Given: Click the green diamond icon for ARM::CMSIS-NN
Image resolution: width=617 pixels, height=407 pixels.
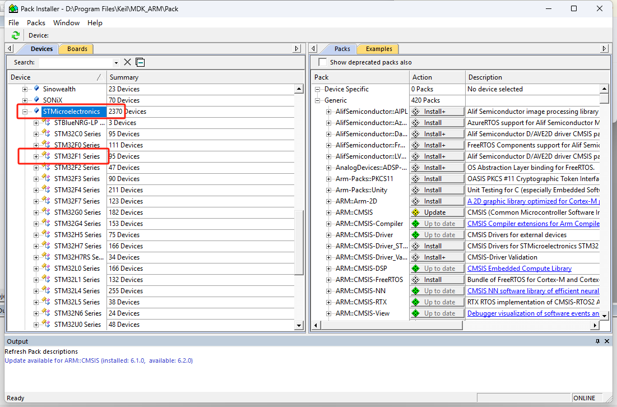Looking at the screenshot, I should [415, 291].
